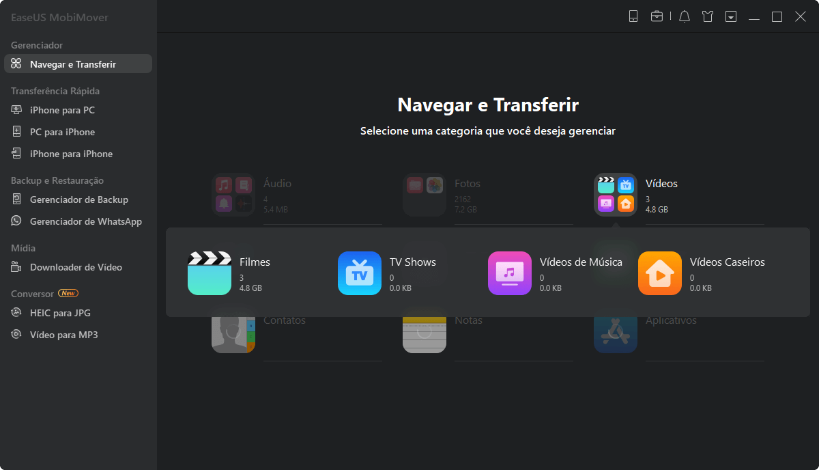Open the Vídeos de Música icon
This screenshot has width=819, height=470.
click(510, 273)
